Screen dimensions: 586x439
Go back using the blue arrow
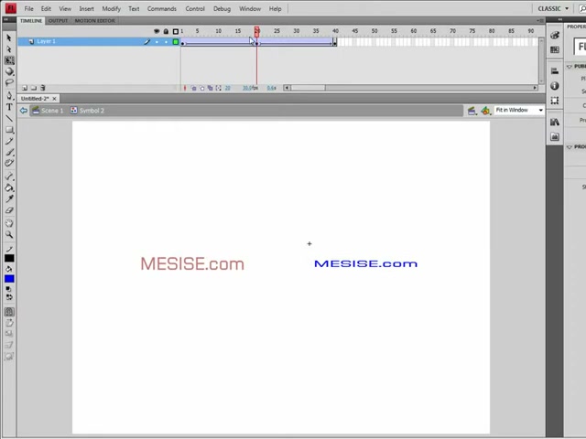(24, 111)
